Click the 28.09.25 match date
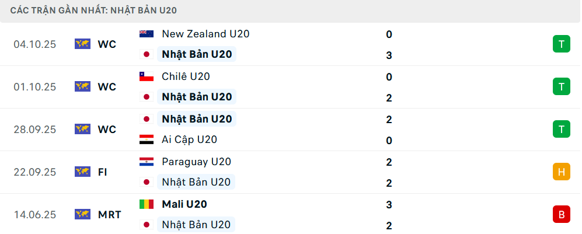This screenshot has height=234, width=582. 35,130
